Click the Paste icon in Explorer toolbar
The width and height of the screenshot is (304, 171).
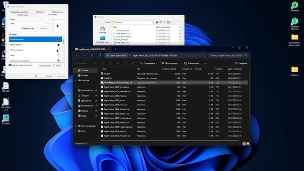pos(110,63)
